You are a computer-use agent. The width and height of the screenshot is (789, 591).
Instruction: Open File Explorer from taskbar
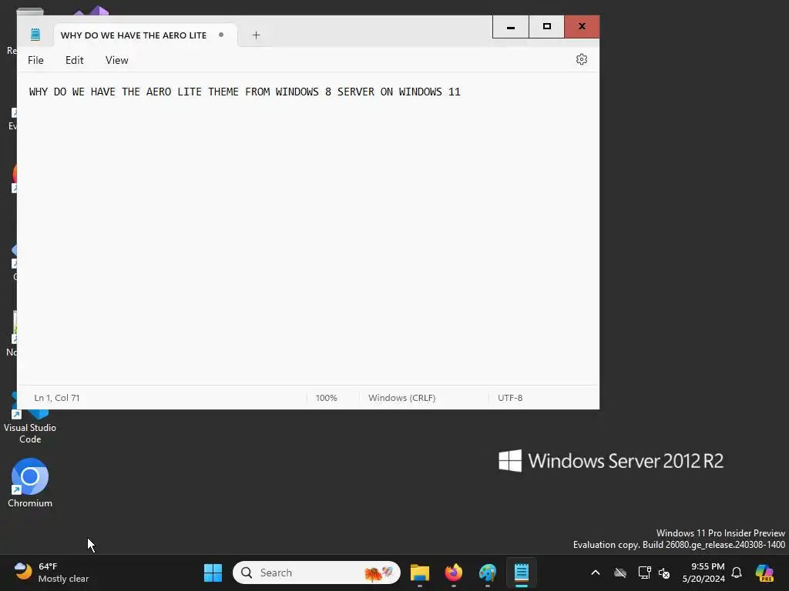[420, 573]
